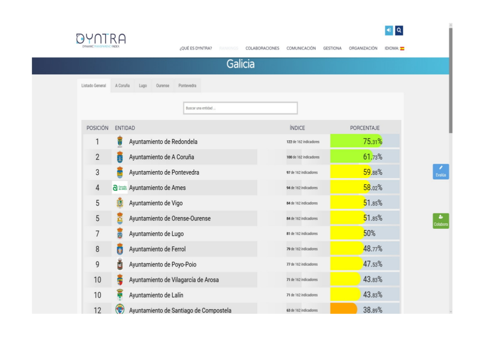Image resolution: width=486 pixels, height=343 pixels.
Task: Click the Redondela coat of arms
Action: [x=120, y=142]
